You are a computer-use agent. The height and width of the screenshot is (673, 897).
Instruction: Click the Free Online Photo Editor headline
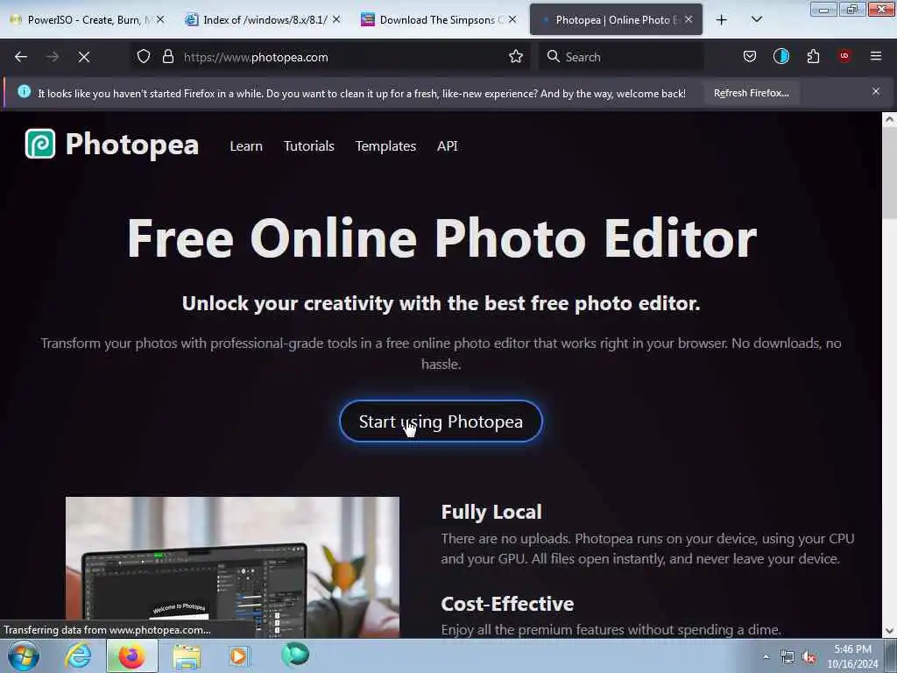441,238
